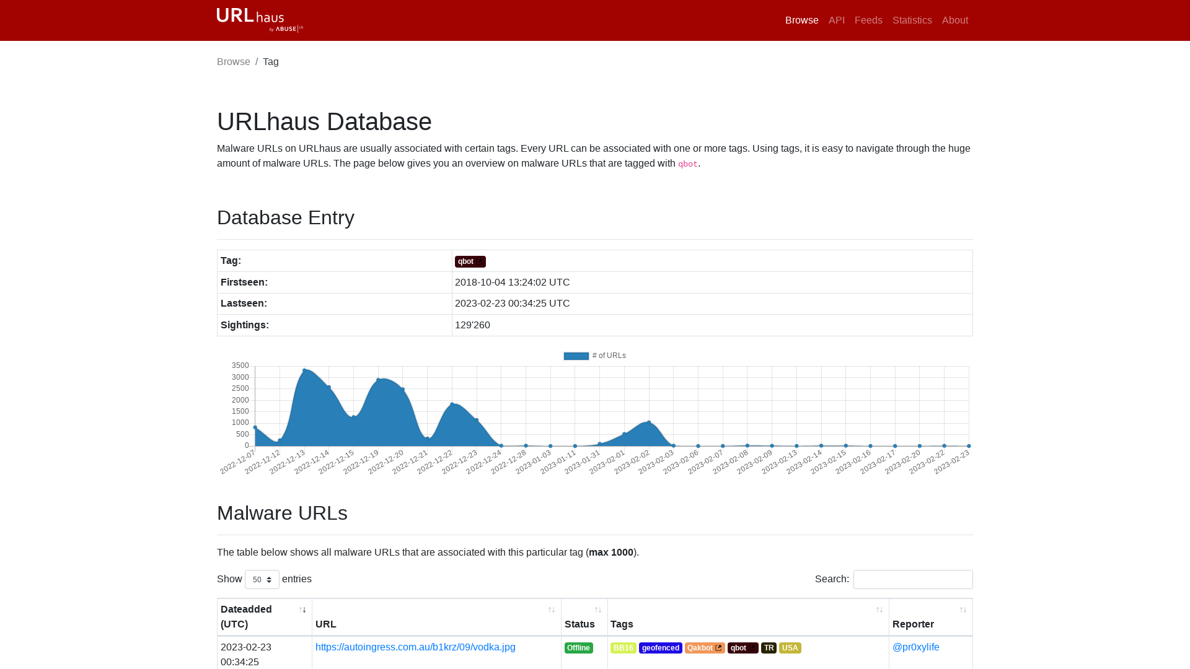Sort table by URL column arrows

pyautogui.click(x=552, y=610)
